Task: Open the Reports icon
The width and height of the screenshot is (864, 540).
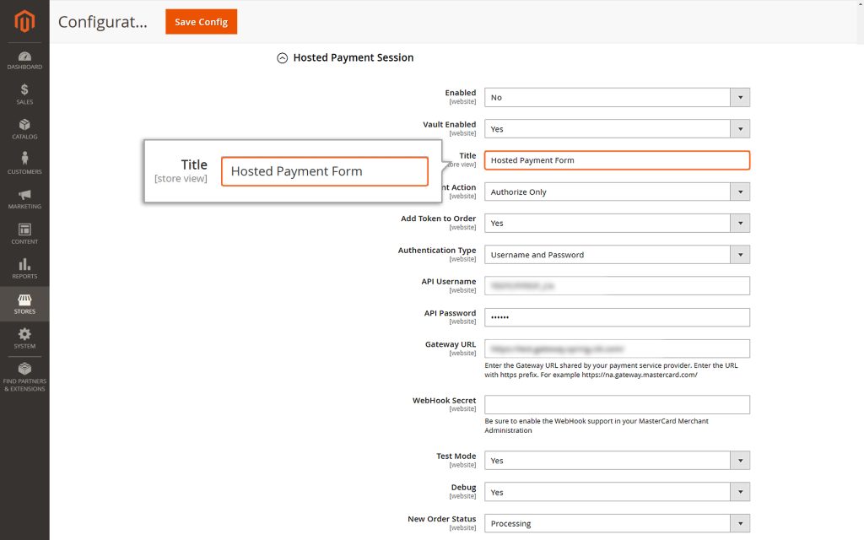Action: (24, 268)
